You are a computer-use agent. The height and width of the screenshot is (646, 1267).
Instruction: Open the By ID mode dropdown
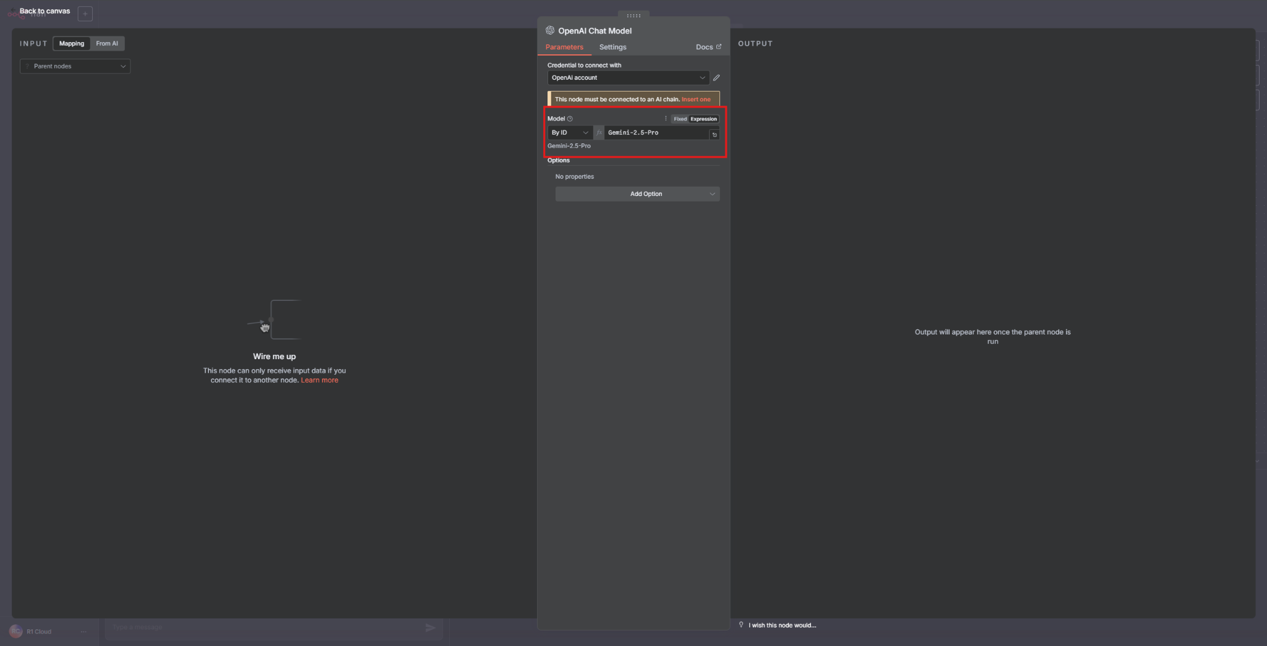point(570,133)
